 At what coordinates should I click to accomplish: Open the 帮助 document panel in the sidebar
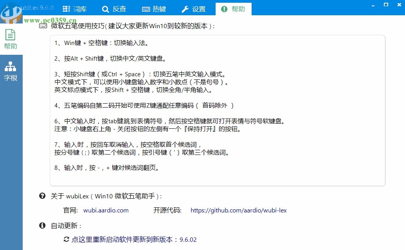pos(11,39)
